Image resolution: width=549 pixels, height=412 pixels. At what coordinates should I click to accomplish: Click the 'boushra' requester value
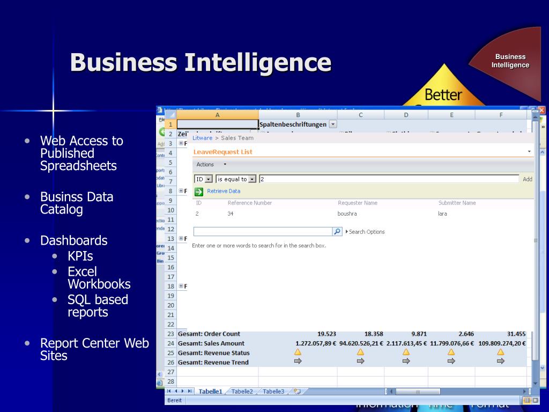[347, 214]
